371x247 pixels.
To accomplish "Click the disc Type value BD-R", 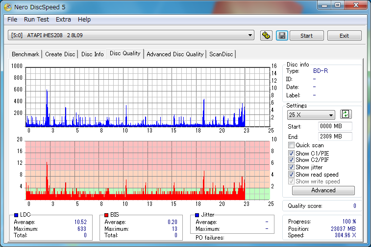I will point(321,70).
